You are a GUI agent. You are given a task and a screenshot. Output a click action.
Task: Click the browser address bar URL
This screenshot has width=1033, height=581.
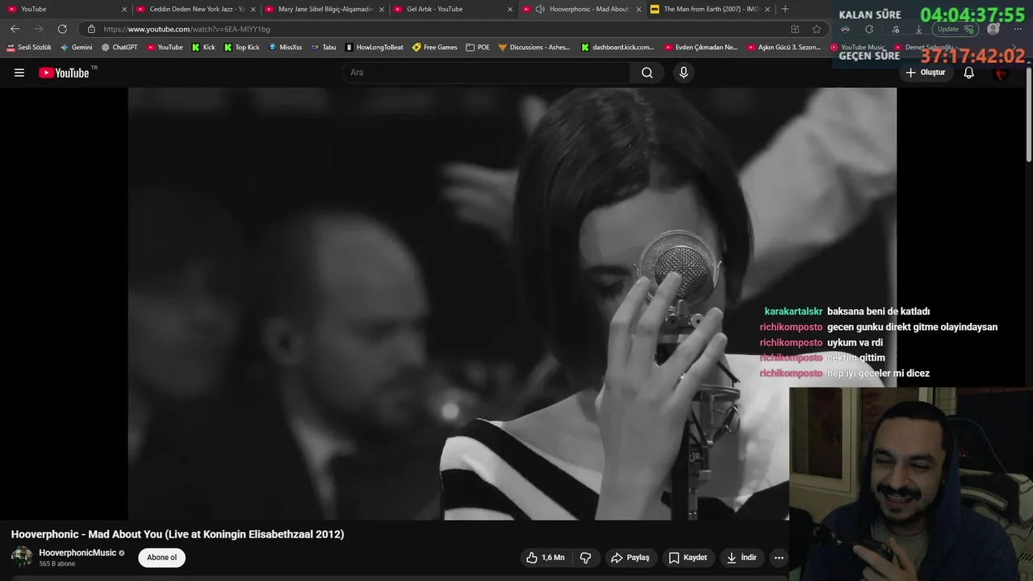click(186, 29)
